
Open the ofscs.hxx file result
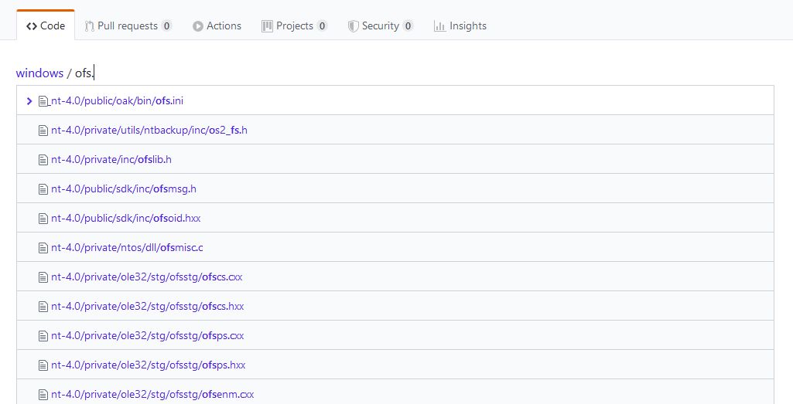tap(147, 307)
